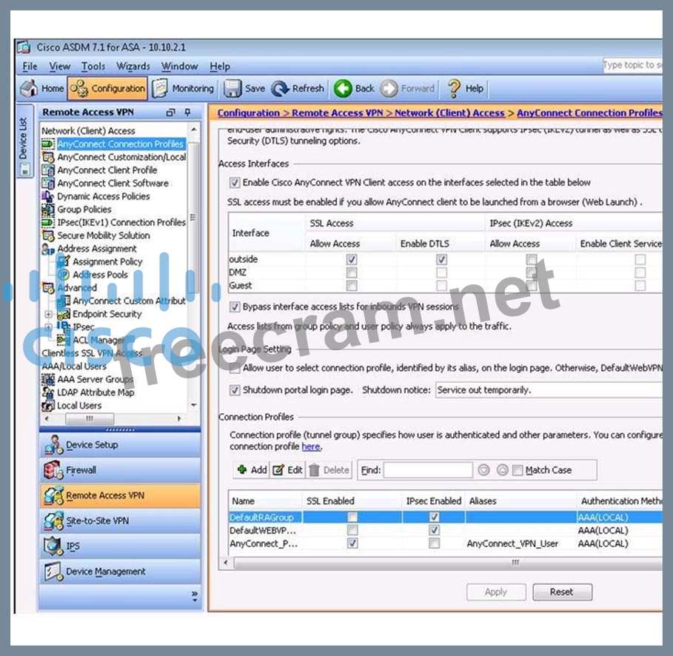Expand hidden navigation buttons chevron
This screenshot has width=673, height=656.
[x=194, y=595]
